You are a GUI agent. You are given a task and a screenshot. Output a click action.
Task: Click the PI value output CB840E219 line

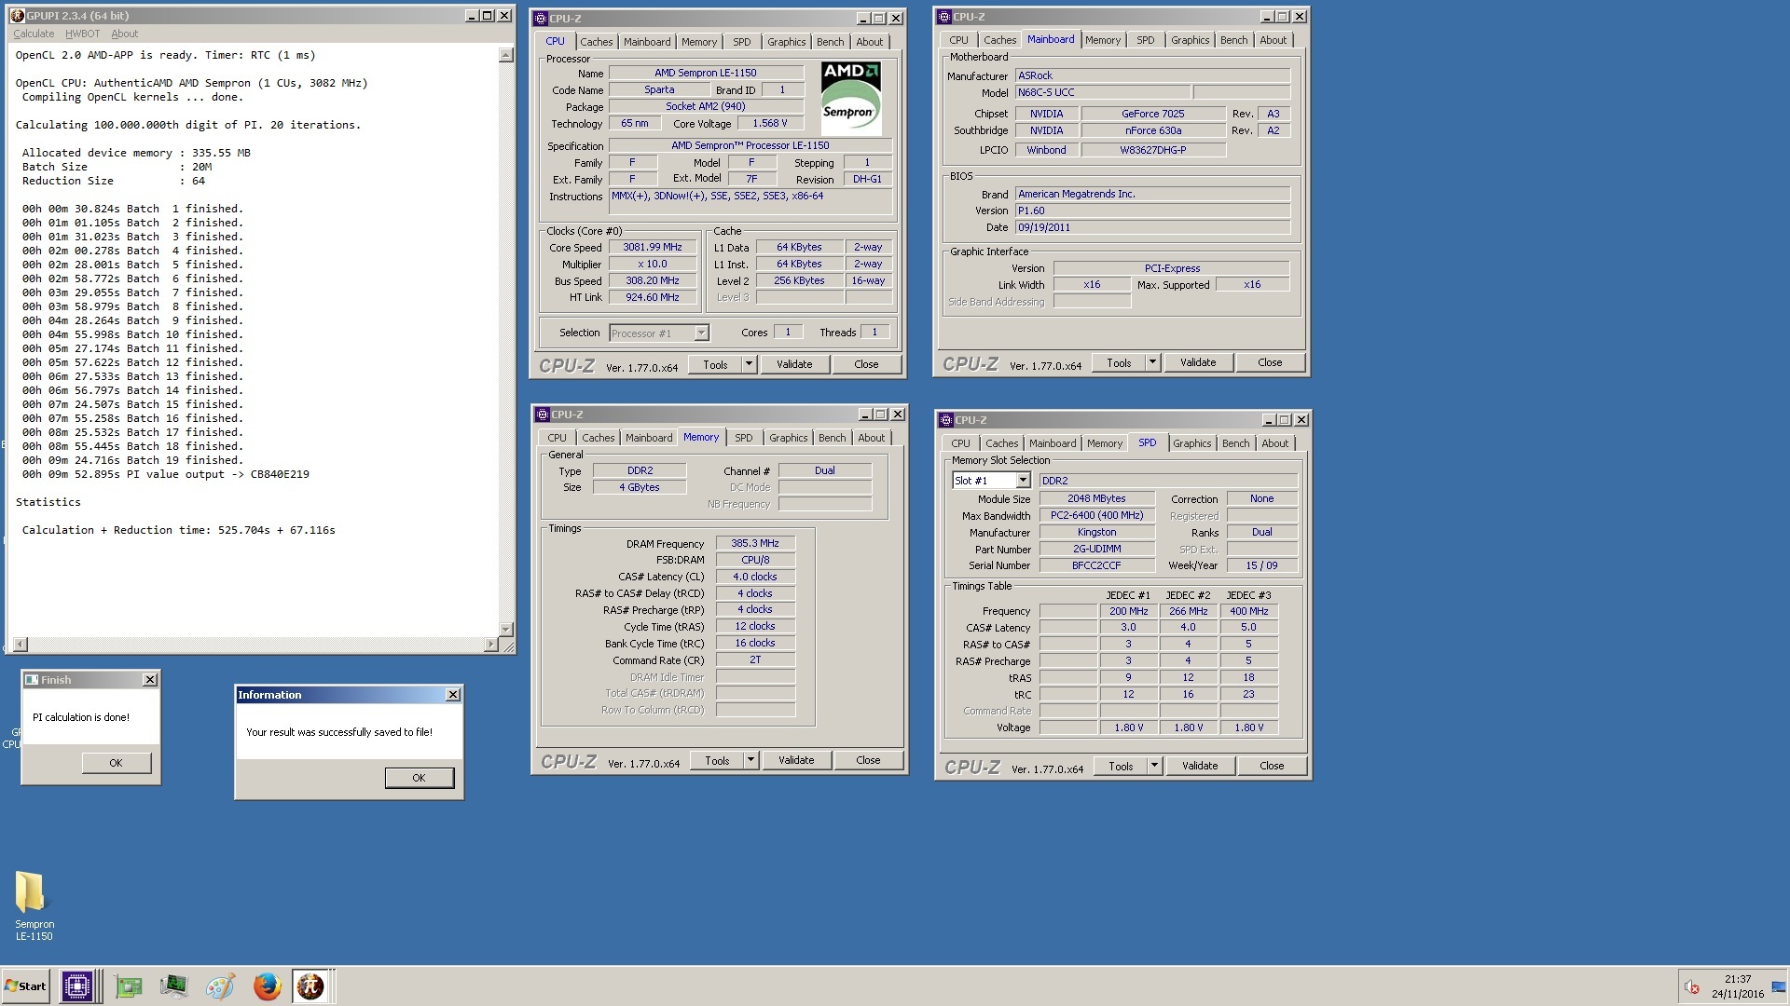[166, 474]
